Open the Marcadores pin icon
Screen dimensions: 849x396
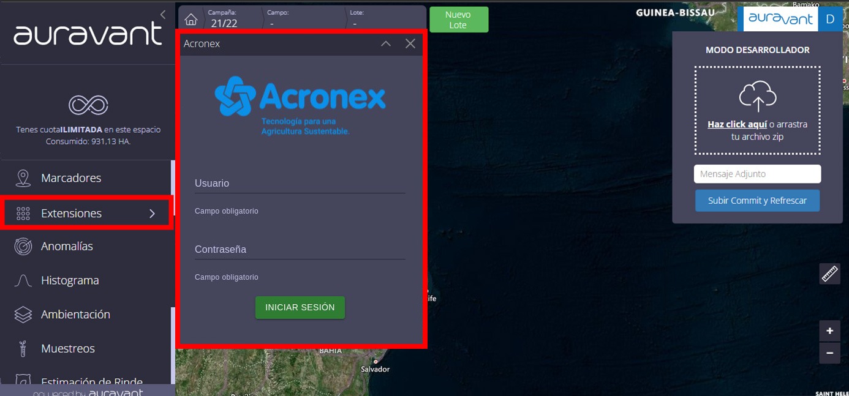(x=23, y=178)
